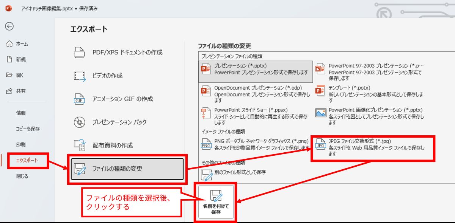The height and width of the screenshot is (223, 455).
Task: Click the back arrow icon
Action: 9,26
